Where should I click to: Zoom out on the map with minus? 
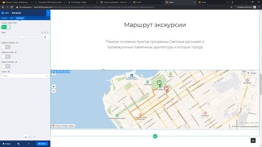(x=54, y=91)
